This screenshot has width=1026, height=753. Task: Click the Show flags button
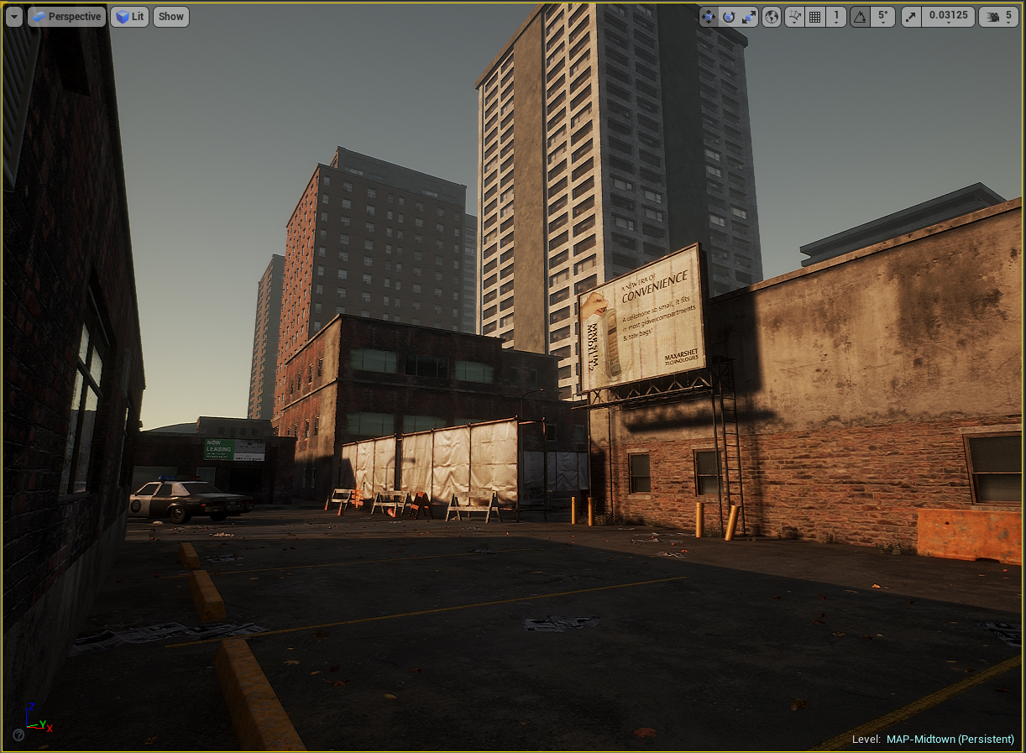(171, 17)
